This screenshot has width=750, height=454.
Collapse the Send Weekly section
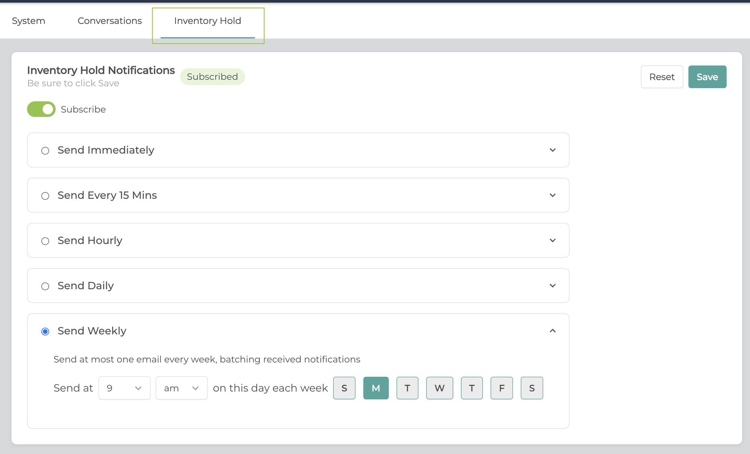(x=552, y=331)
